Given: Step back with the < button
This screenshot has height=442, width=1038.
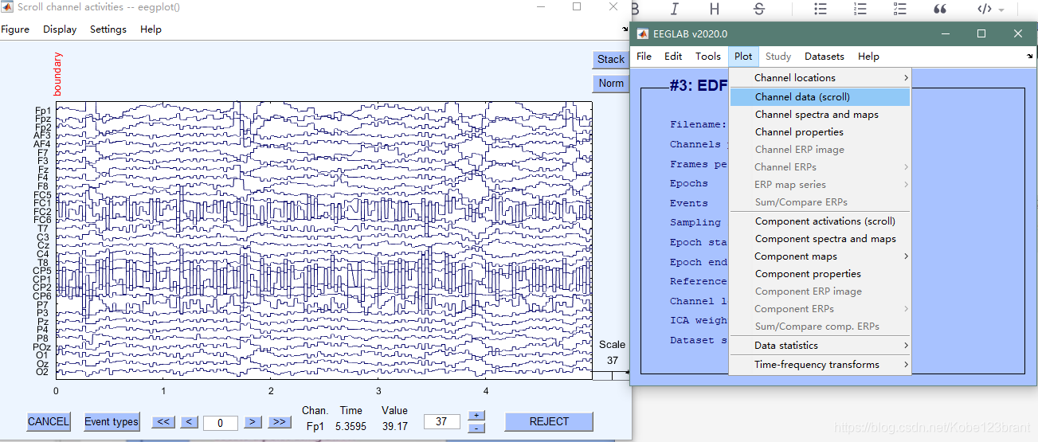Looking at the screenshot, I should (x=189, y=422).
